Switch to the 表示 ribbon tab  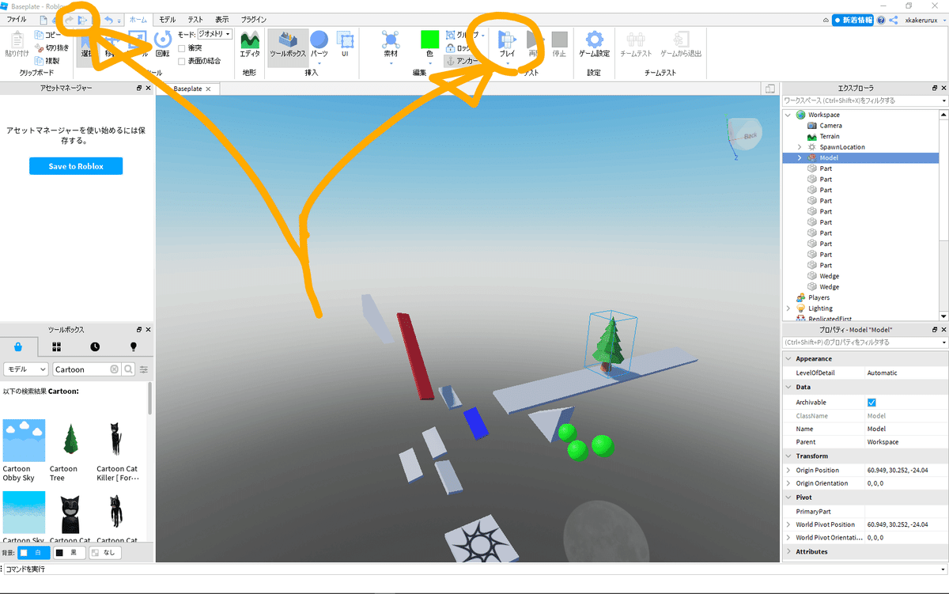click(x=222, y=19)
